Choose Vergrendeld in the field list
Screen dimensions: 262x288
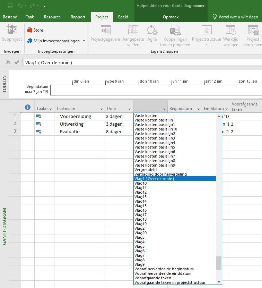(x=146, y=170)
